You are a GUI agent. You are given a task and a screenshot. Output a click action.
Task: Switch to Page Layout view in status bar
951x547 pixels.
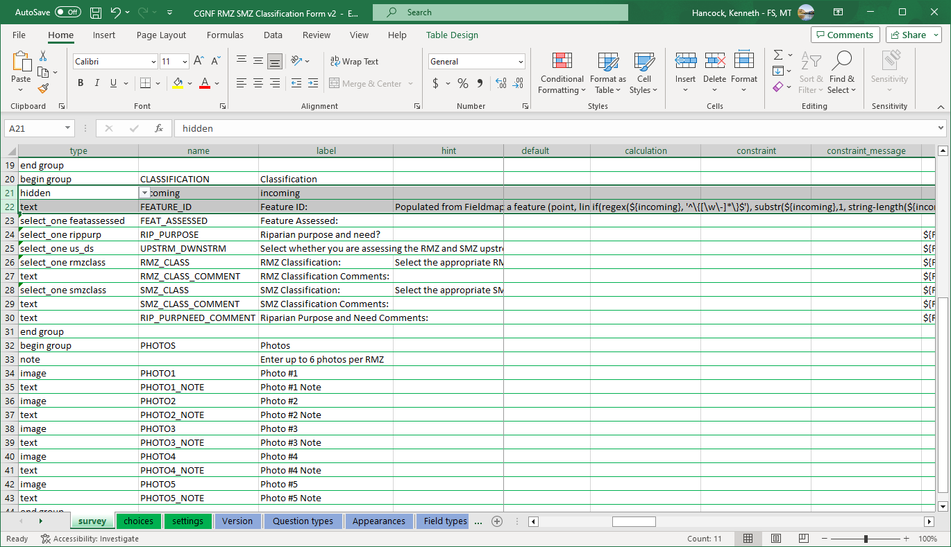coord(776,539)
